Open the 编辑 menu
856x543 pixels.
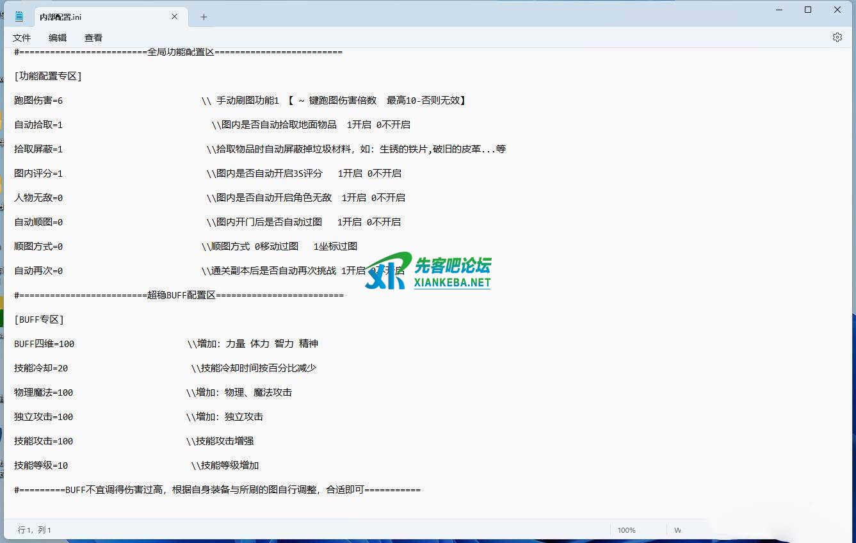click(x=58, y=38)
